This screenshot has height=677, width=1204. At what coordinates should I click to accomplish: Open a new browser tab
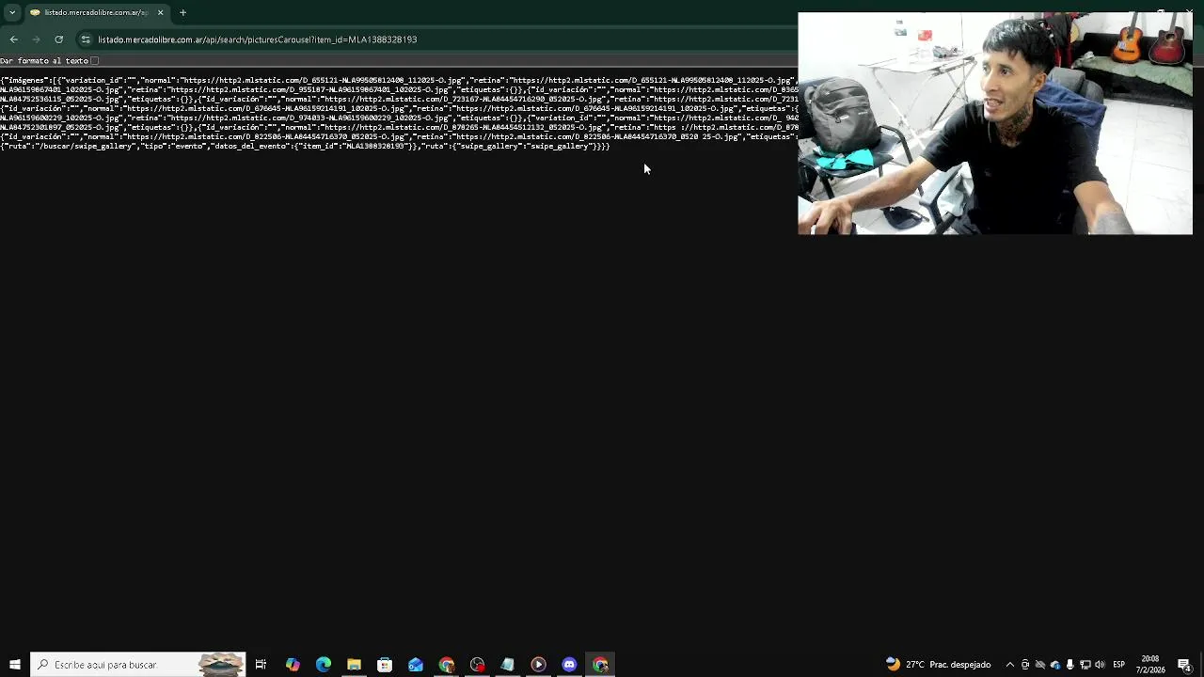pos(182,12)
